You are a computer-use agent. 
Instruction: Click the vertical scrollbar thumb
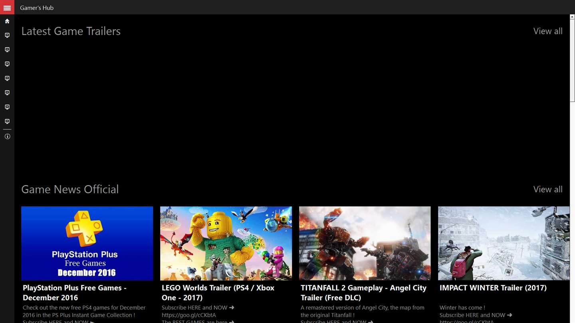click(x=572, y=61)
